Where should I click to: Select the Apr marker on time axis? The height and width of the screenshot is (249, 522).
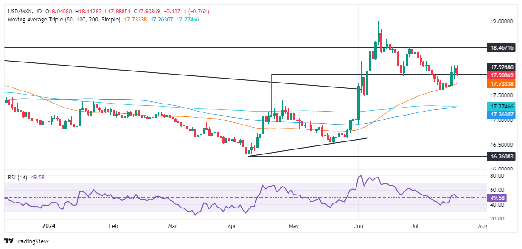tap(232, 226)
